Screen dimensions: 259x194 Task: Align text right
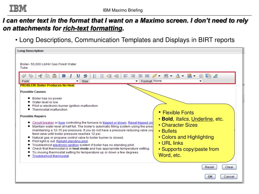click(x=133, y=76)
